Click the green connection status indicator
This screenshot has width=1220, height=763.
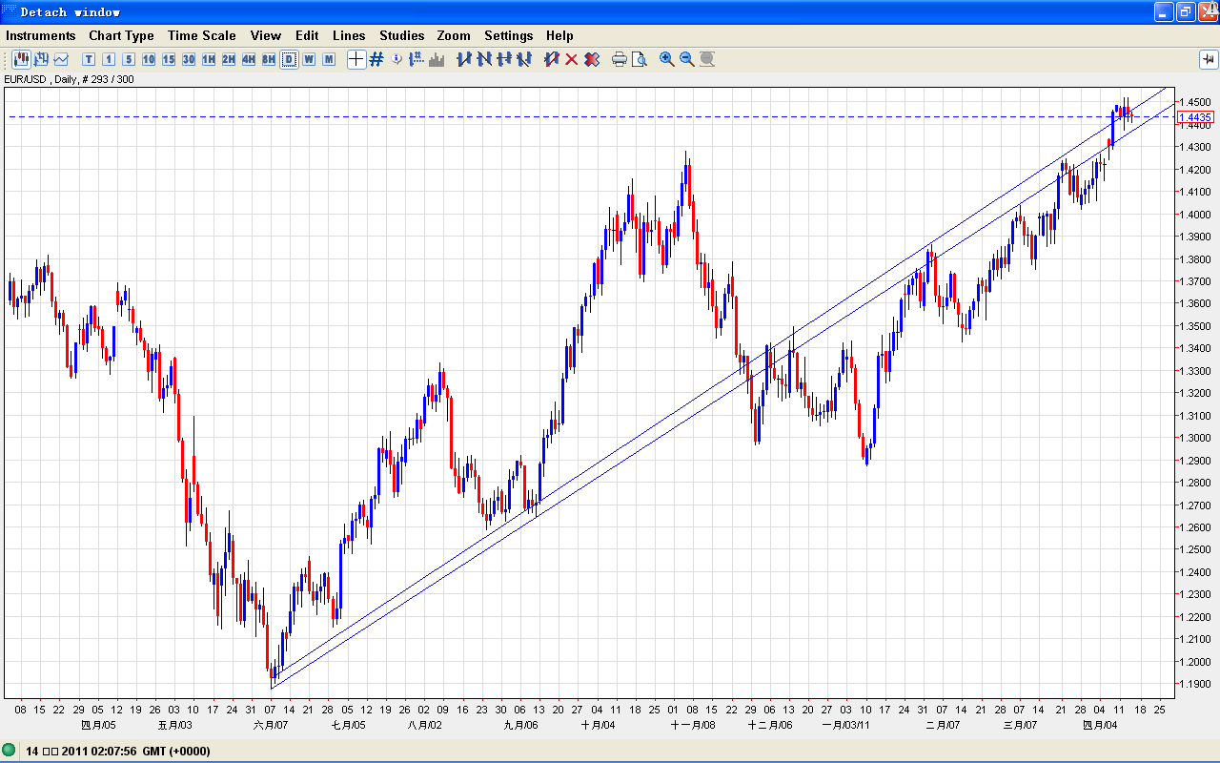point(9,751)
